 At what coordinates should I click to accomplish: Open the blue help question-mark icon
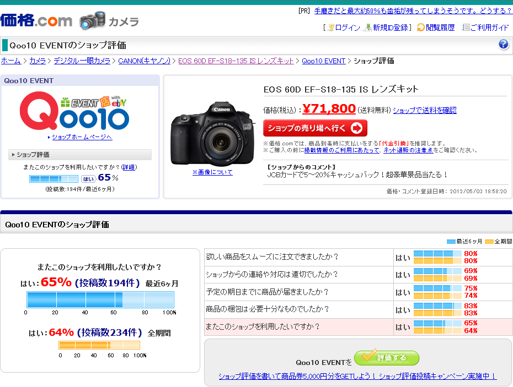pos(504,44)
